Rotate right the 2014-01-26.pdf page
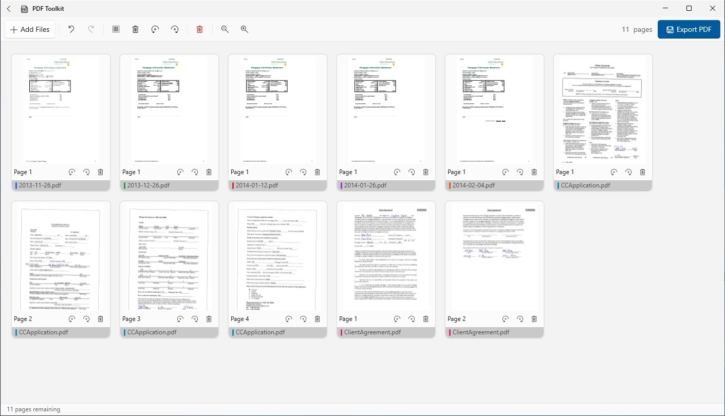 point(412,172)
